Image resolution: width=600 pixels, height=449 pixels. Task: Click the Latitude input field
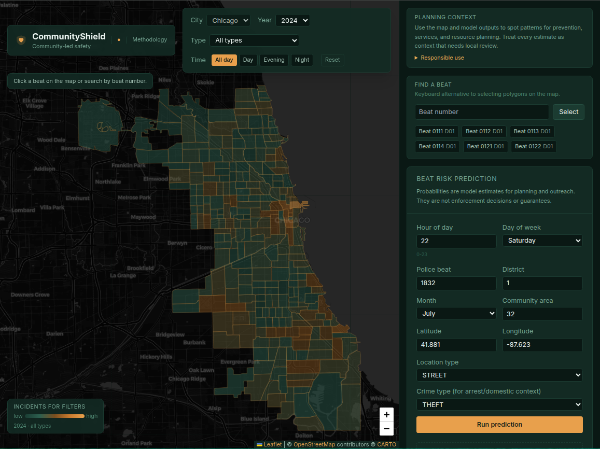(x=456, y=345)
